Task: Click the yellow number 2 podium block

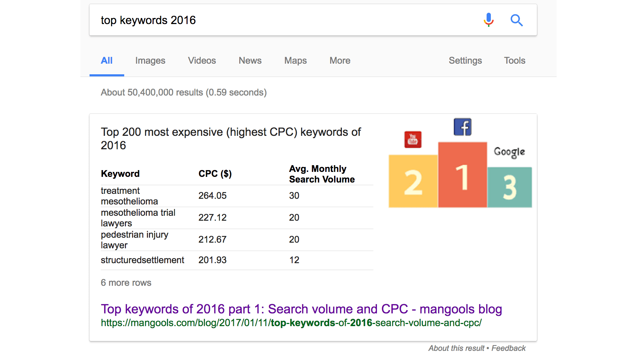Action: [413, 182]
